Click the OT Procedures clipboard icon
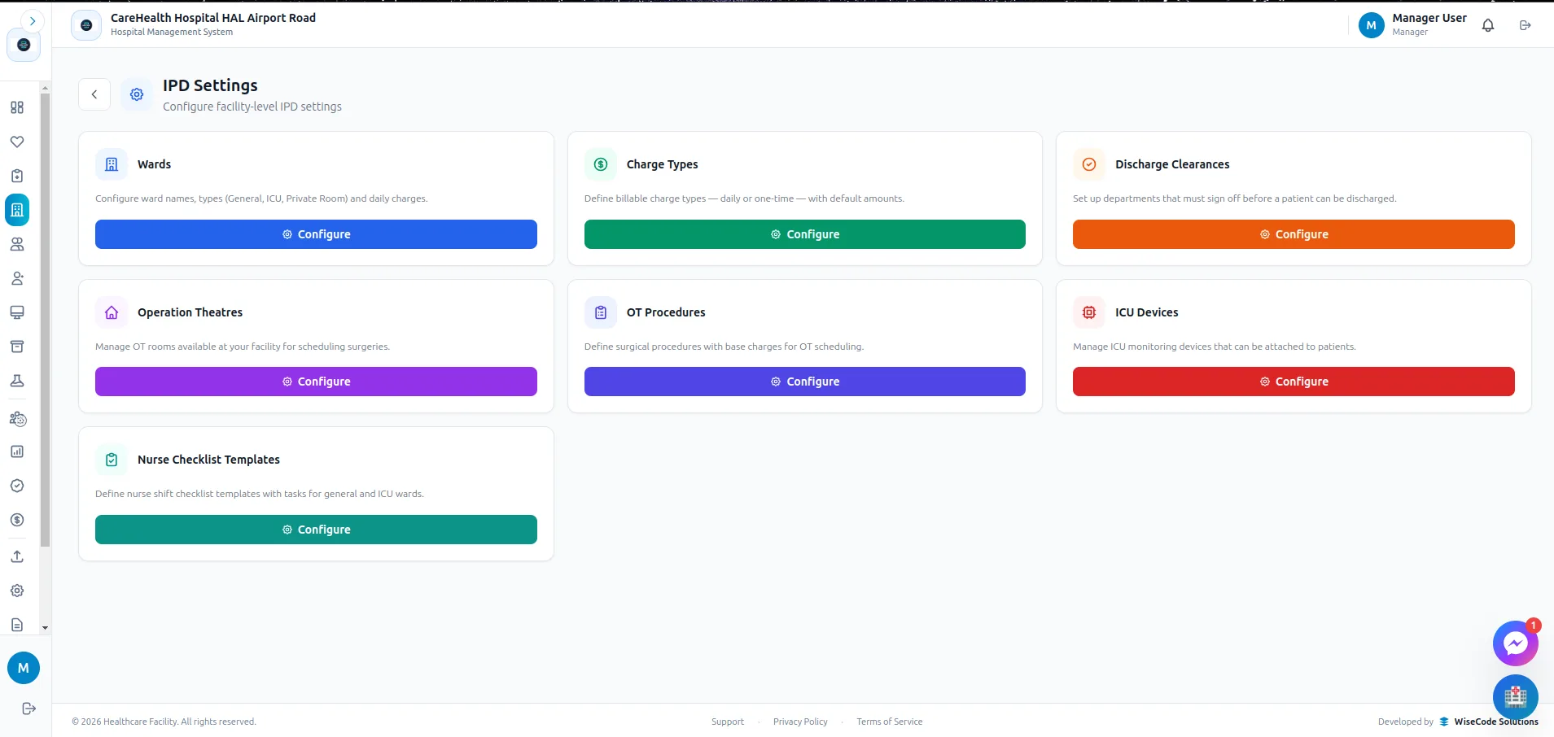This screenshot has width=1554, height=737. pos(601,312)
